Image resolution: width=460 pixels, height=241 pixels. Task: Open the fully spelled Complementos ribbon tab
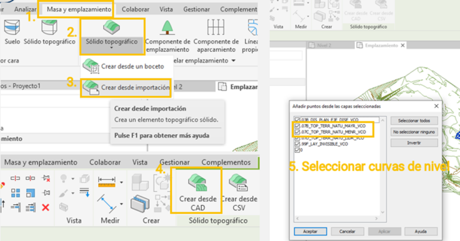coord(226,162)
